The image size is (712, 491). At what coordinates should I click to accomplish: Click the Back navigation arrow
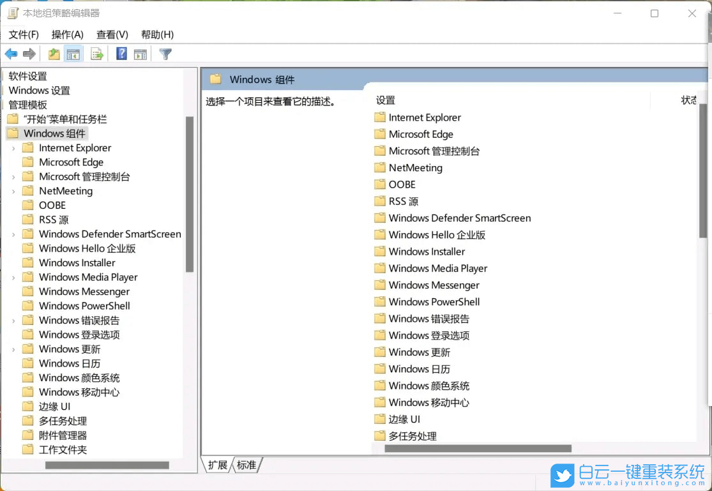coord(11,54)
